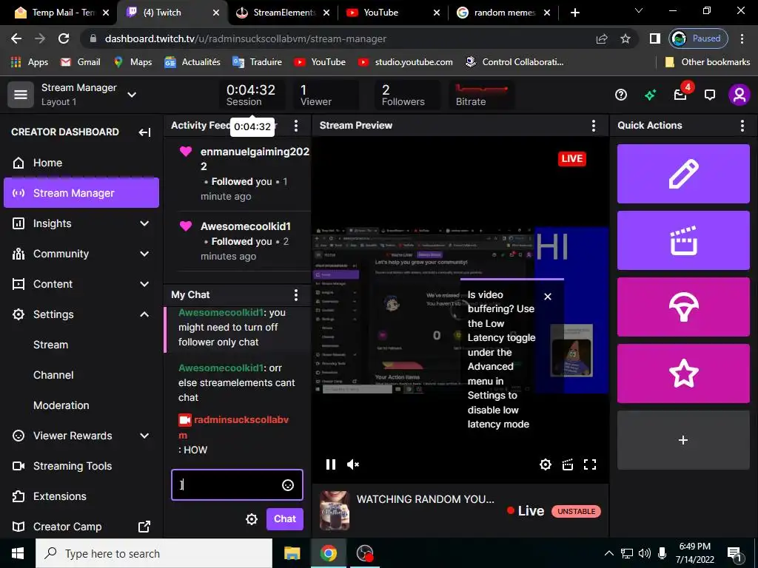The width and height of the screenshot is (758, 568).
Task: Open Stream settings sub-item
Action: [x=51, y=345]
